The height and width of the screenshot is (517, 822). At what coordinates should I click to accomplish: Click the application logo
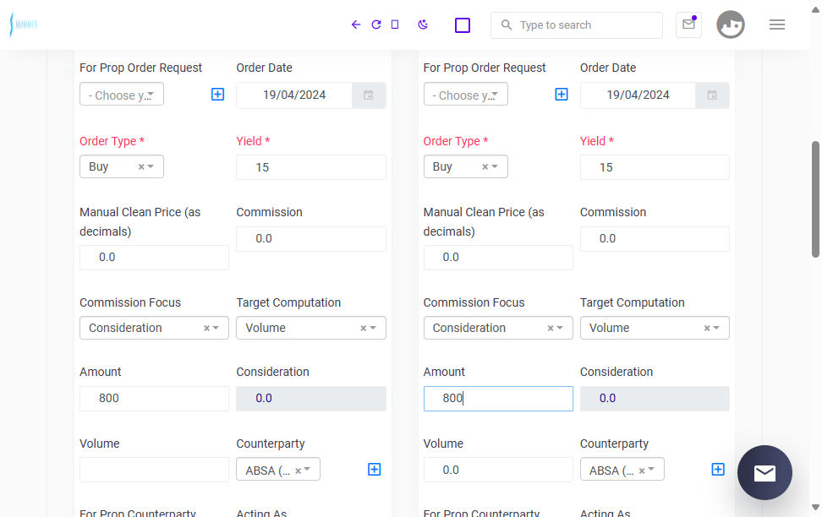tap(24, 24)
